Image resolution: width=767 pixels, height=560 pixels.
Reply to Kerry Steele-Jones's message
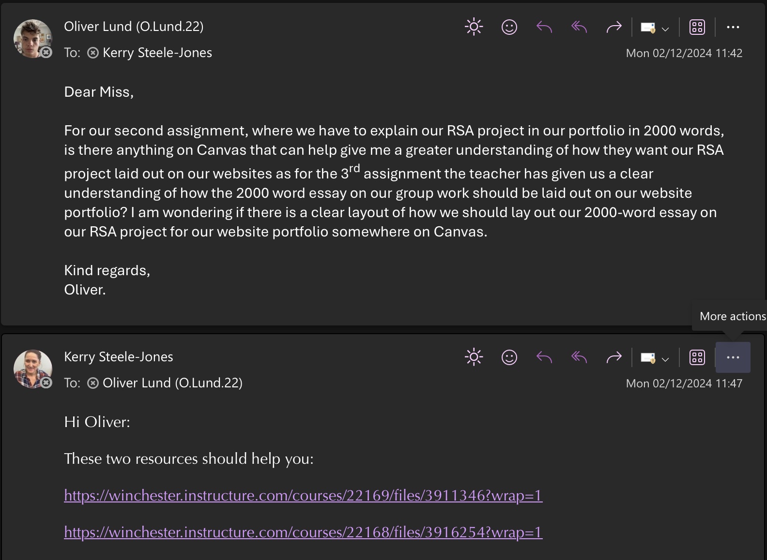544,357
